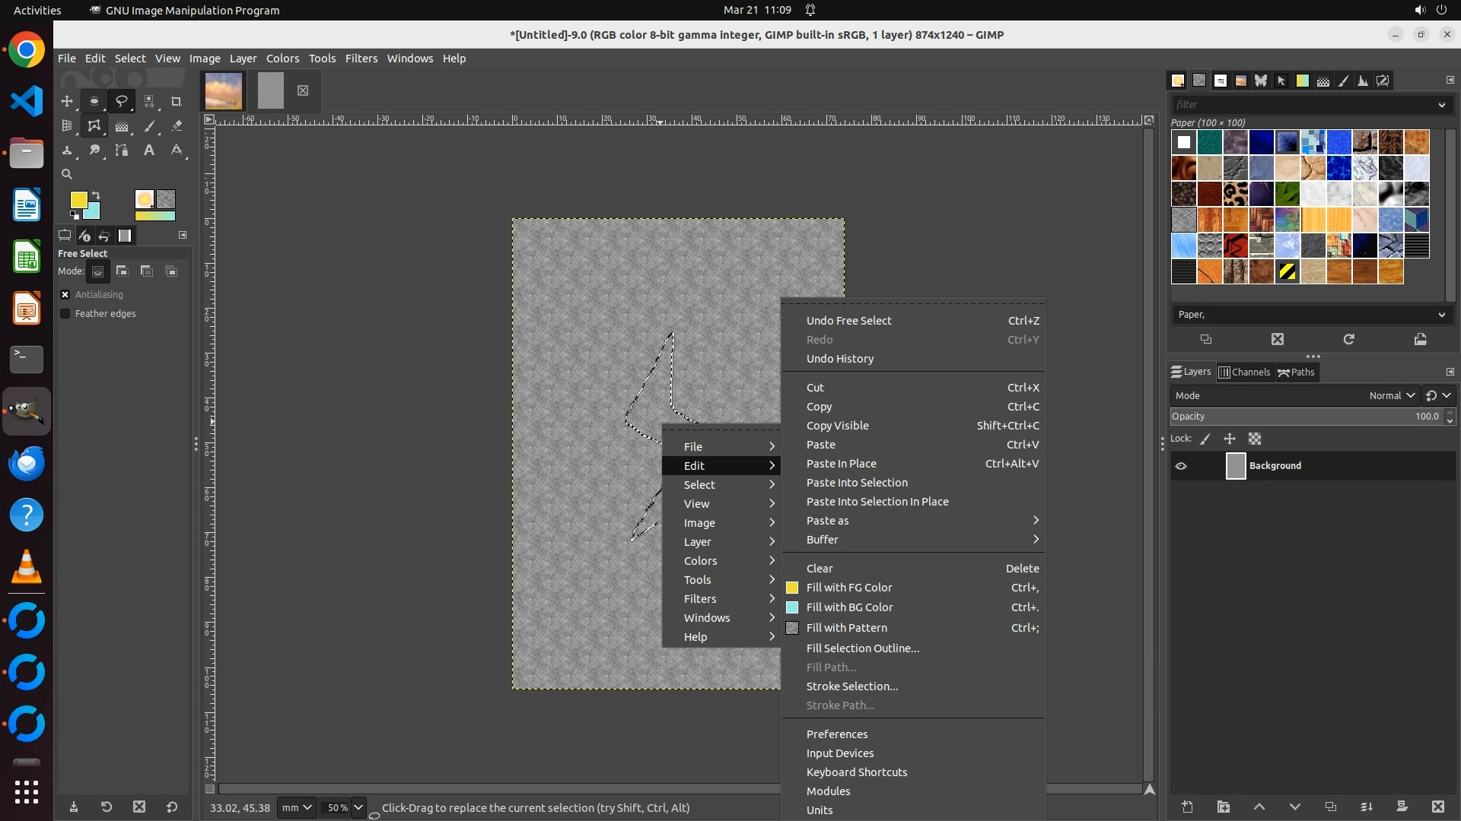Select the Zoom magnifier tool
The image size is (1461, 821).
point(67,174)
